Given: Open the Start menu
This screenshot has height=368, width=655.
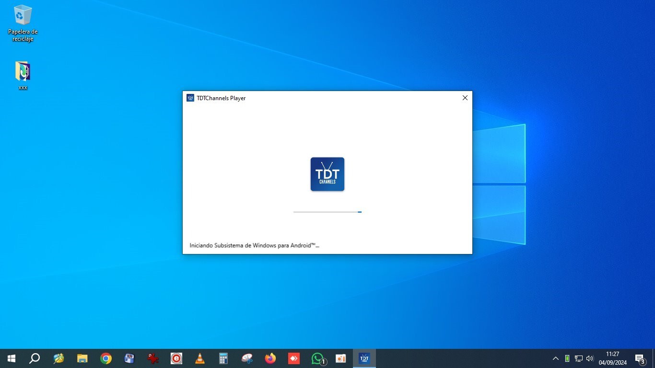Looking at the screenshot, I should (11, 358).
